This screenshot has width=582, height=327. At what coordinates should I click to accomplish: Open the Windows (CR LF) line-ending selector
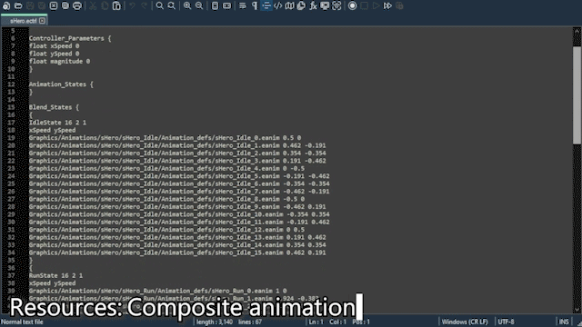click(x=465, y=322)
